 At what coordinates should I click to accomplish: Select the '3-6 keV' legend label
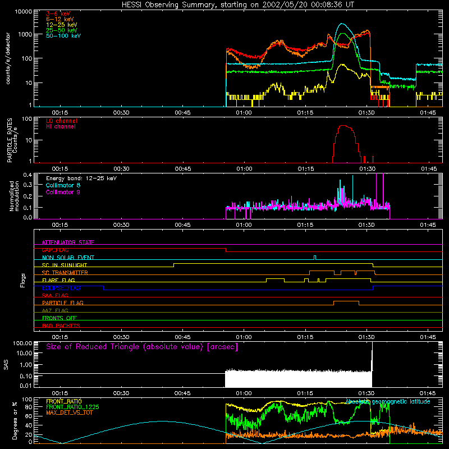click(58, 13)
